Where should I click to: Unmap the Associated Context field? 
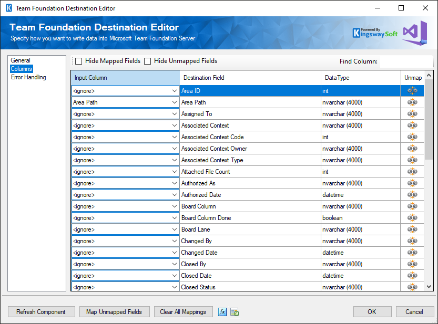412,126
